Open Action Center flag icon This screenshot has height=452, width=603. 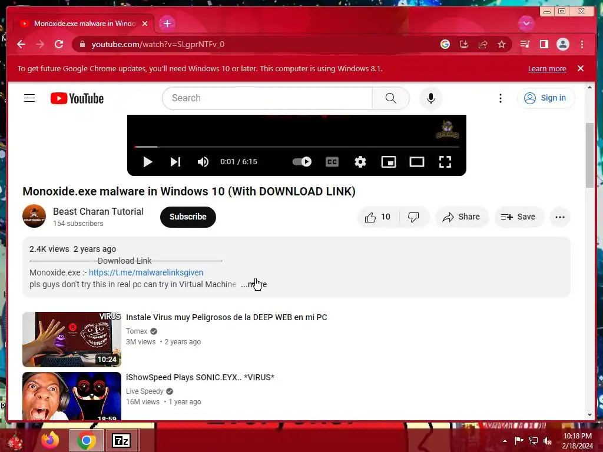pos(519,440)
